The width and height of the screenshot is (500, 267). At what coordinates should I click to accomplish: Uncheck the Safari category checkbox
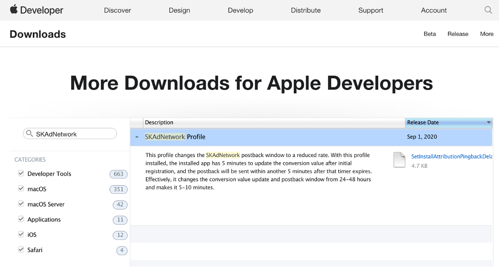(x=21, y=250)
